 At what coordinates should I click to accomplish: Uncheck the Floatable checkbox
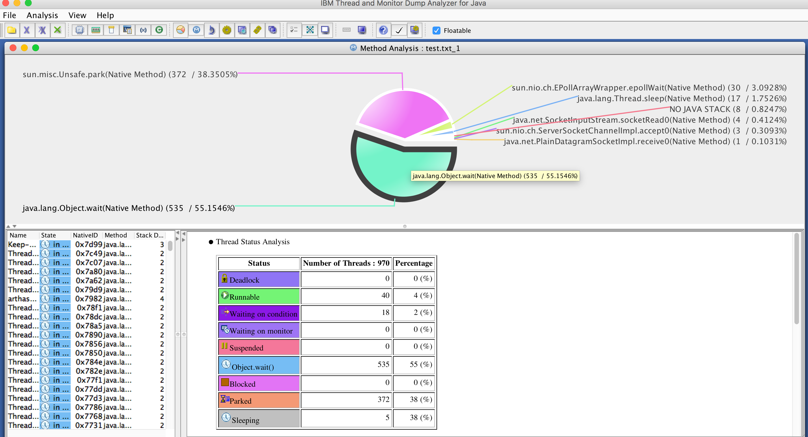[x=436, y=31]
